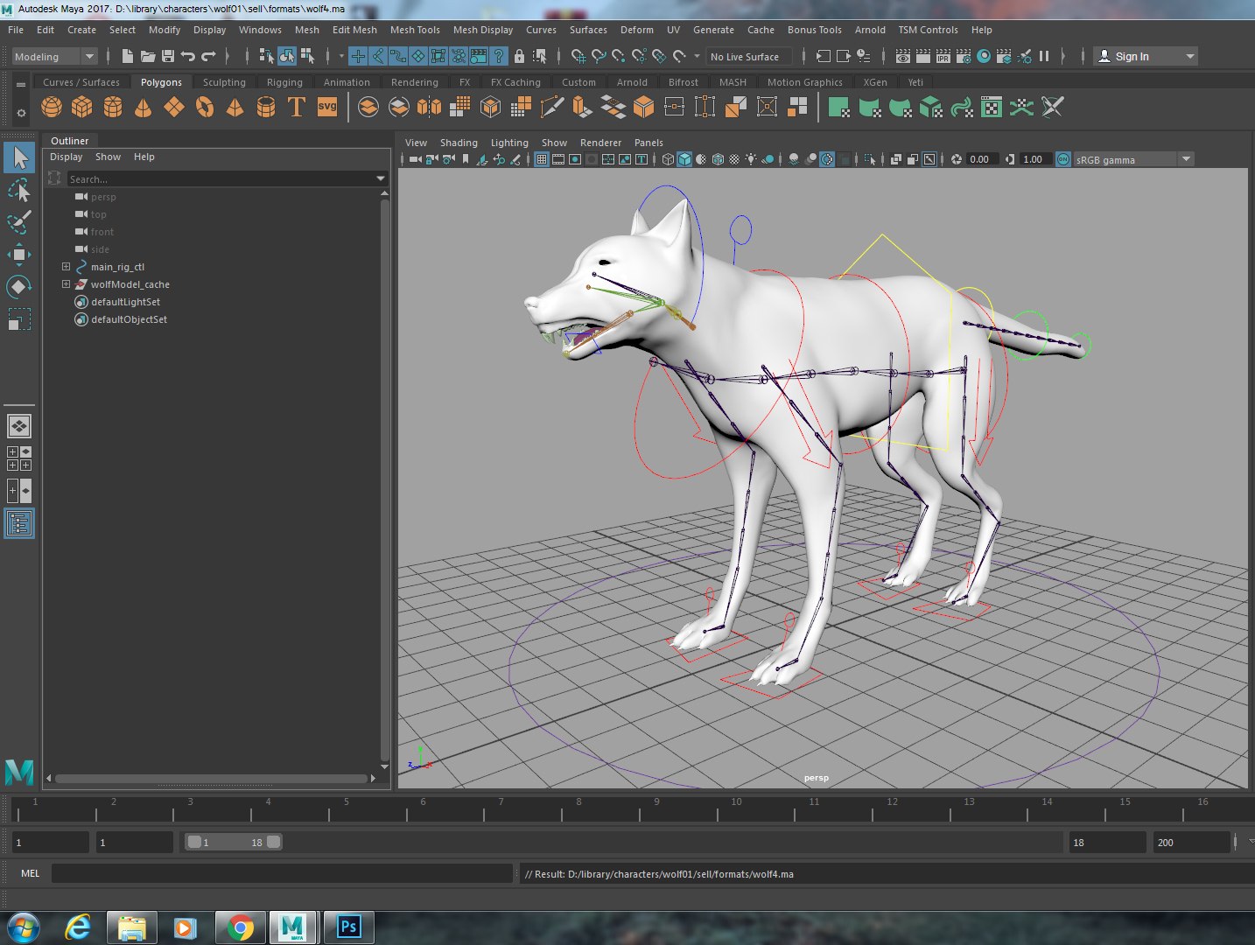Click the MEL command input field
This screenshot has width=1255, height=945.
282,873
